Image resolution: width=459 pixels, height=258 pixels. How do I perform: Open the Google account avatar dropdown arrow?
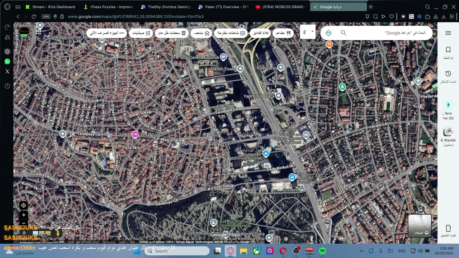click(312, 32)
